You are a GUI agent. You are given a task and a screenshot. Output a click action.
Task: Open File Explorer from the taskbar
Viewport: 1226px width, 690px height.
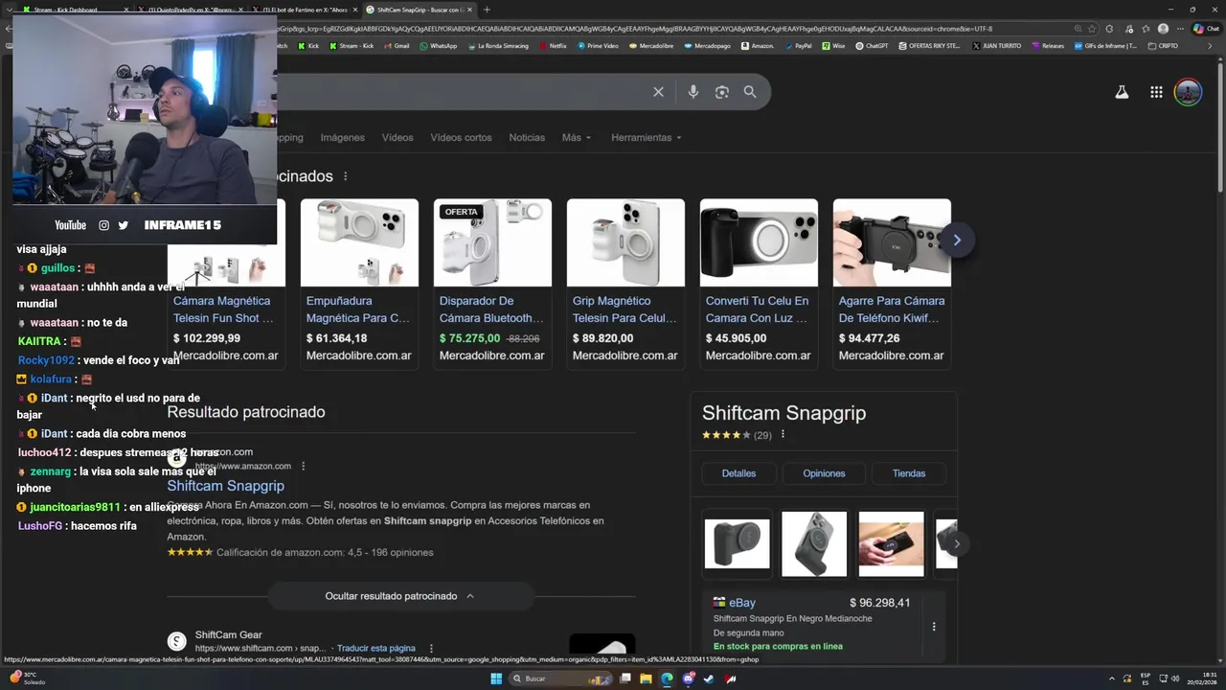[646, 678]
